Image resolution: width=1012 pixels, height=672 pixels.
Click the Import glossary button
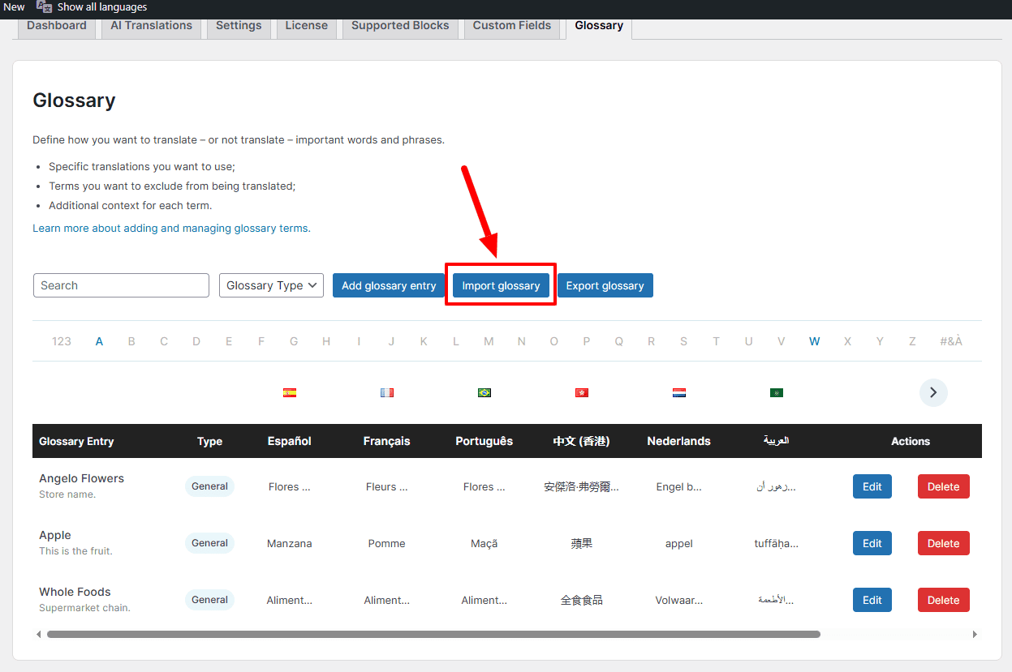(x=501, y=285)
